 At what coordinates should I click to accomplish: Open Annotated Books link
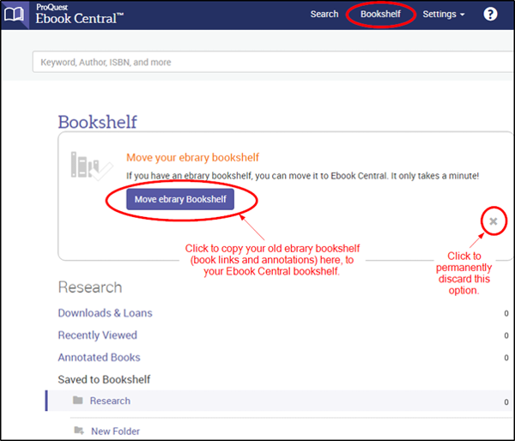[100, 357]
